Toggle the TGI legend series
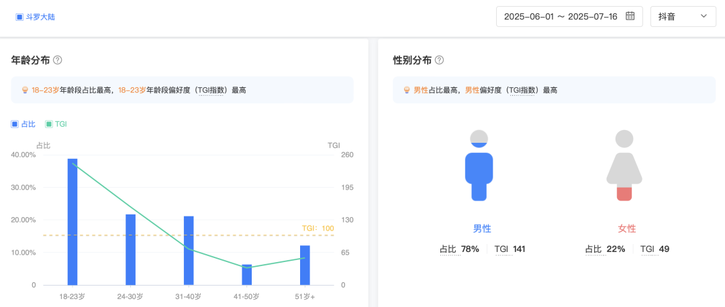The height and width of the screenshot is (307, 725). pyautogui.click(x=56, y=124)
